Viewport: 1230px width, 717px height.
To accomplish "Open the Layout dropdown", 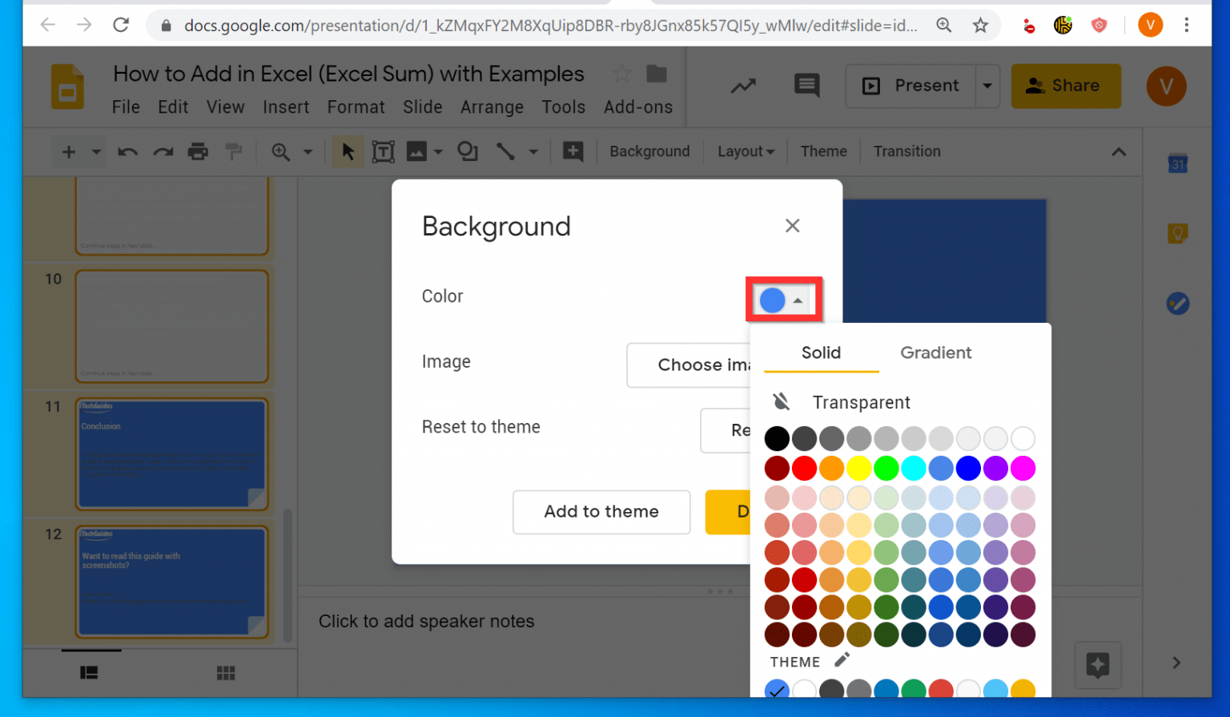I will [744, 151].
